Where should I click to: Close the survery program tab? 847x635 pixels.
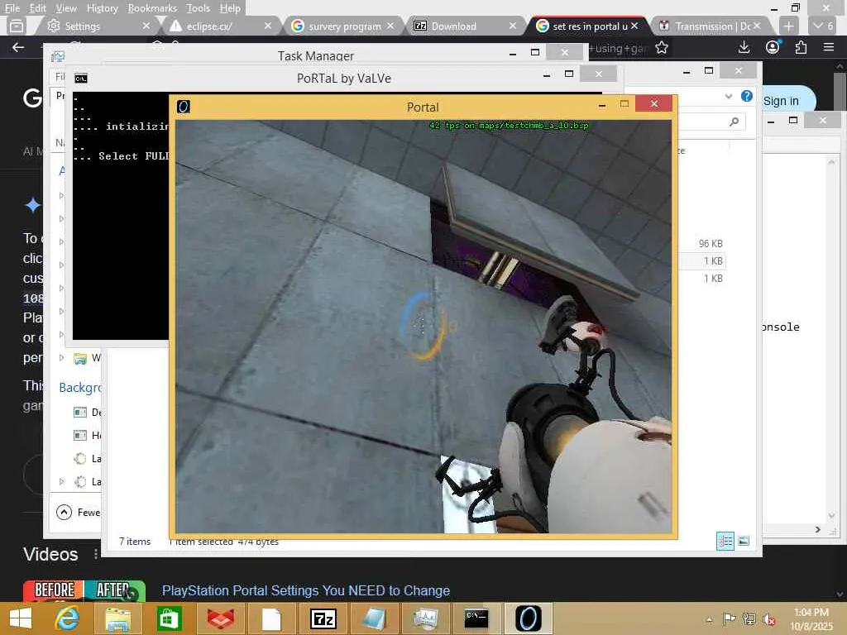click(x=390, y=26)
